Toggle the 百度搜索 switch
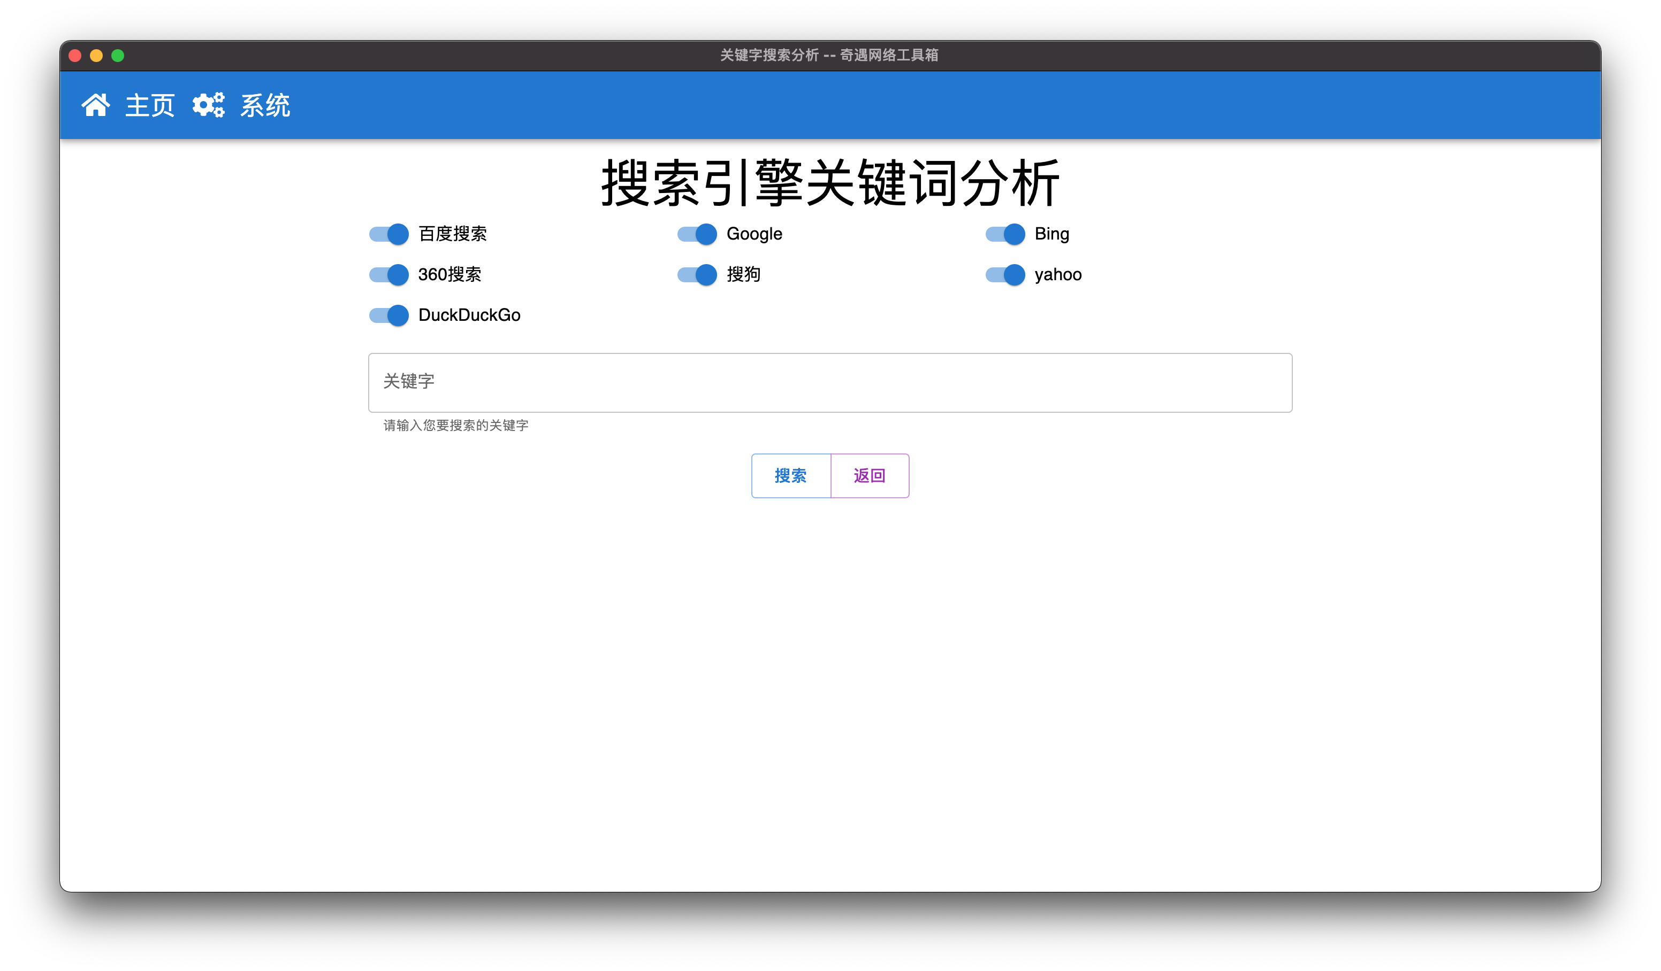The width and height of the screenshot is (1661, 971). pos(389,234)
